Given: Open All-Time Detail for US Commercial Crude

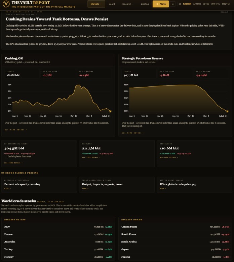Looking at the screenshot, I should coord(13,163).
